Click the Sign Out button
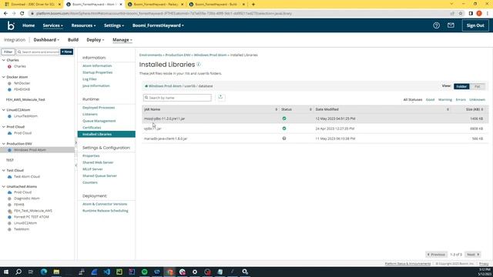 (475, 25)
